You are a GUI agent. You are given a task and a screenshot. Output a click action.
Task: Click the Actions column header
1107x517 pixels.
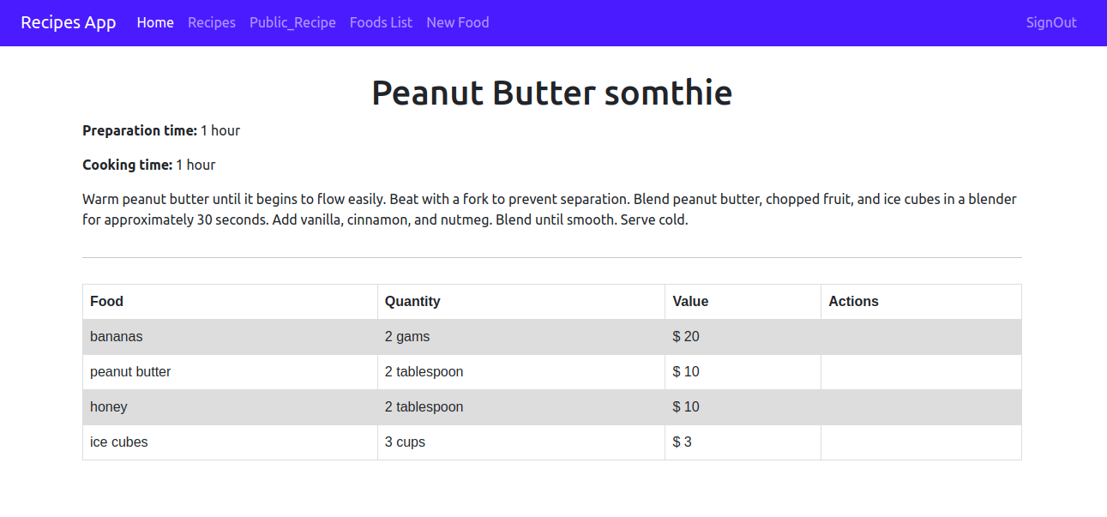point(921,302)
